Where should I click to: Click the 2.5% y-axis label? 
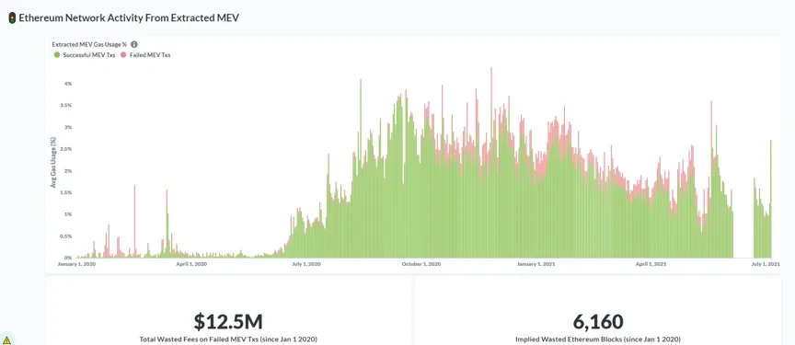tap(66, 149)
